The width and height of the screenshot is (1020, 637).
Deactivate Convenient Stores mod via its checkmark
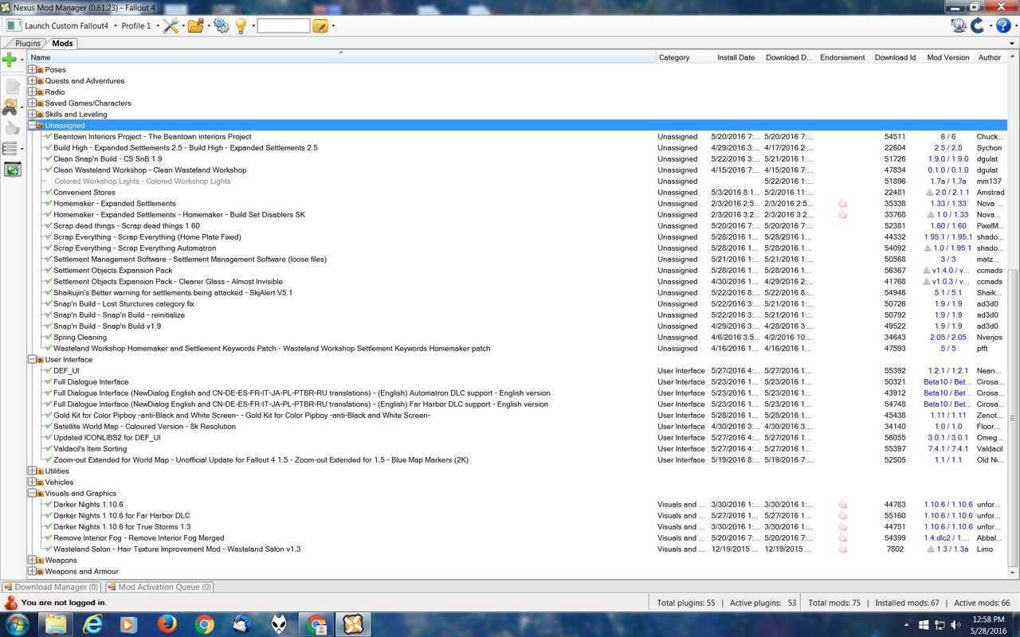coord(49,192)
